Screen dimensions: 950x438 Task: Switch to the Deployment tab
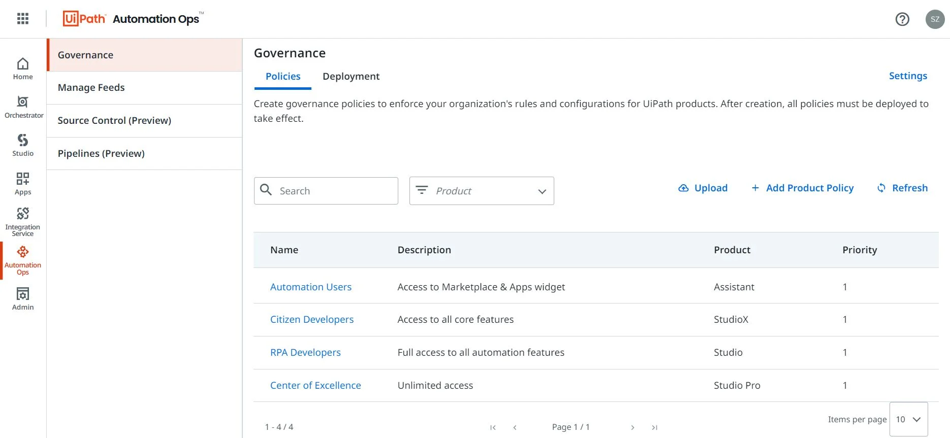(351, 76)
